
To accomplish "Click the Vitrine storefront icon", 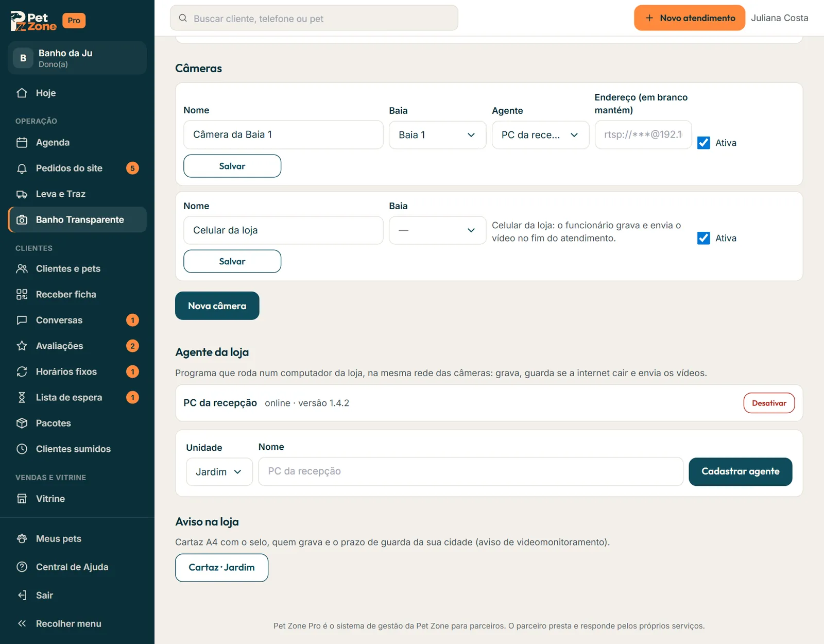I will pos(22,498).
